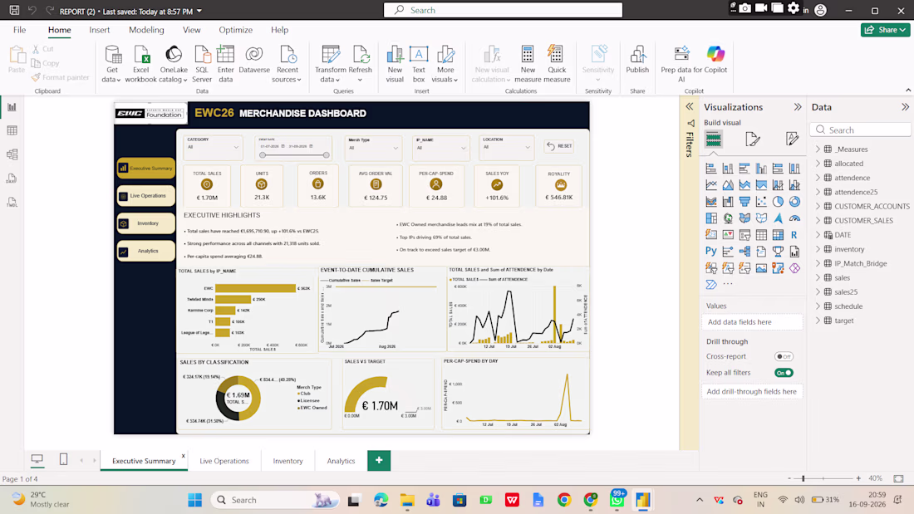Toggle Cross-report drill through switch
The height and width of the screenshot is (514, 914).
784,356
